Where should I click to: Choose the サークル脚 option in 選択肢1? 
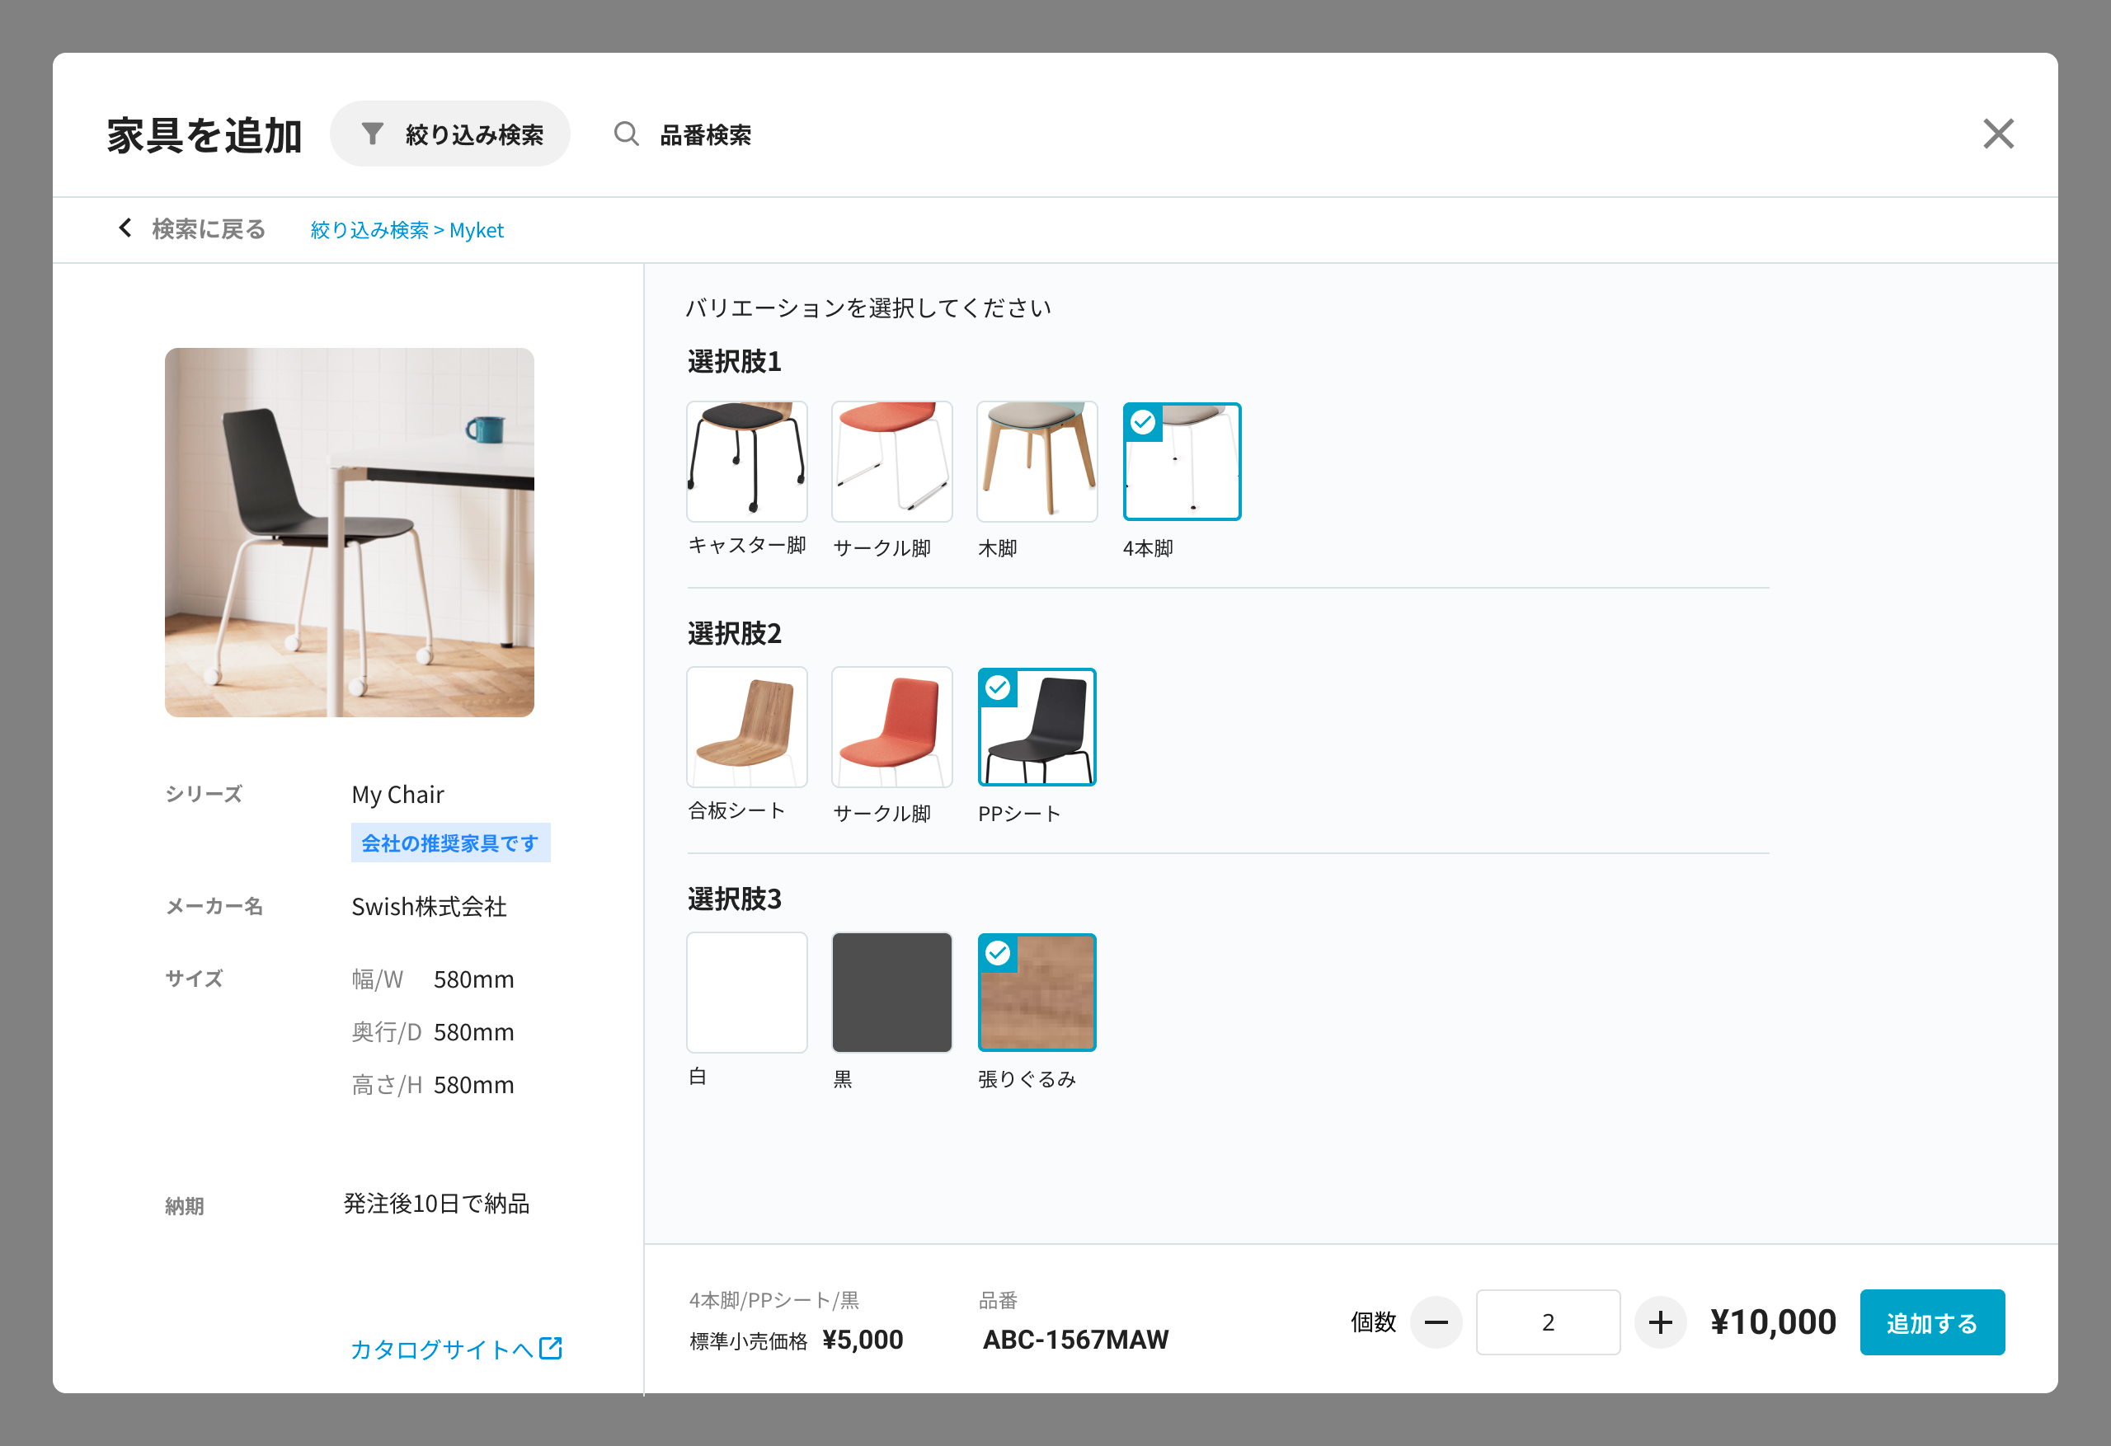pyautogui.click(x=891, y=462)
